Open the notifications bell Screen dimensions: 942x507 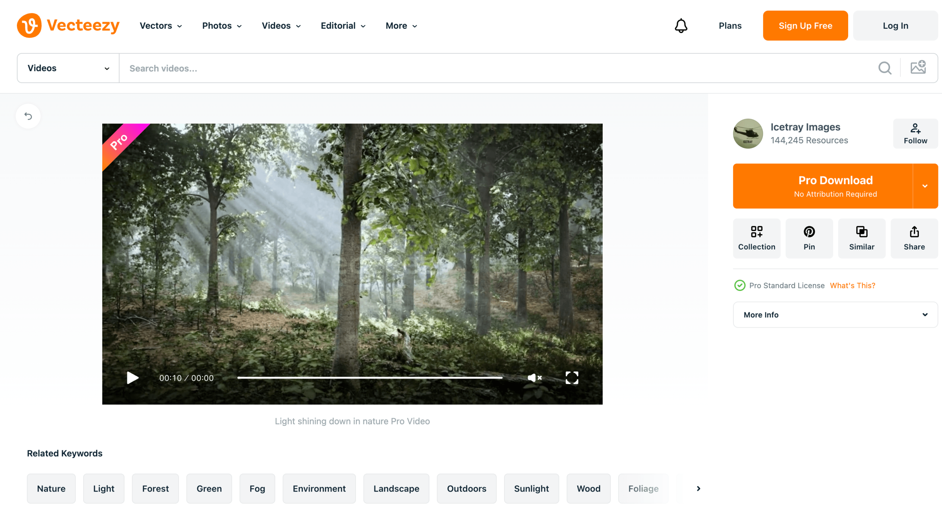click(681, 26)
